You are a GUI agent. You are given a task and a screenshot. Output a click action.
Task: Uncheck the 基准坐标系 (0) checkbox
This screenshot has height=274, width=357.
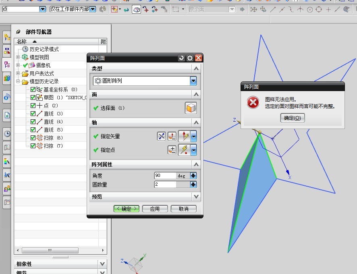point(33,89)
